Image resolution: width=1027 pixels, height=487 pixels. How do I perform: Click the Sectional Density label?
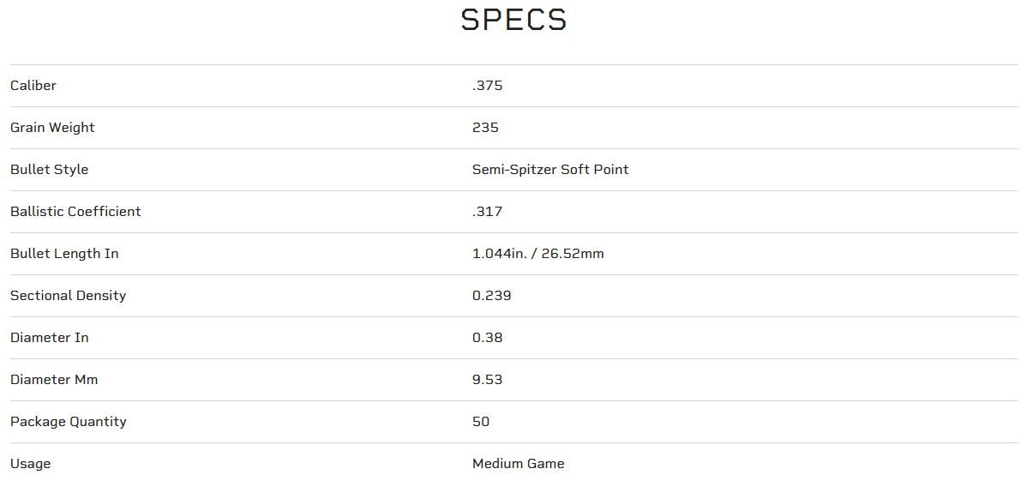pos(68,296)
